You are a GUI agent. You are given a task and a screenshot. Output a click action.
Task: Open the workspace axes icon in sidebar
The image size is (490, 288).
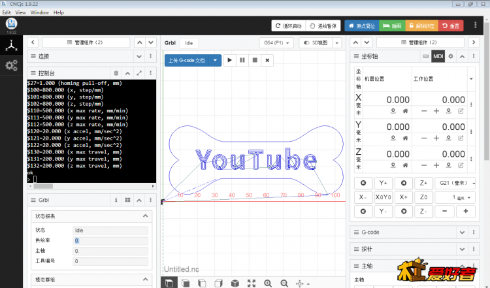(11, 45)
